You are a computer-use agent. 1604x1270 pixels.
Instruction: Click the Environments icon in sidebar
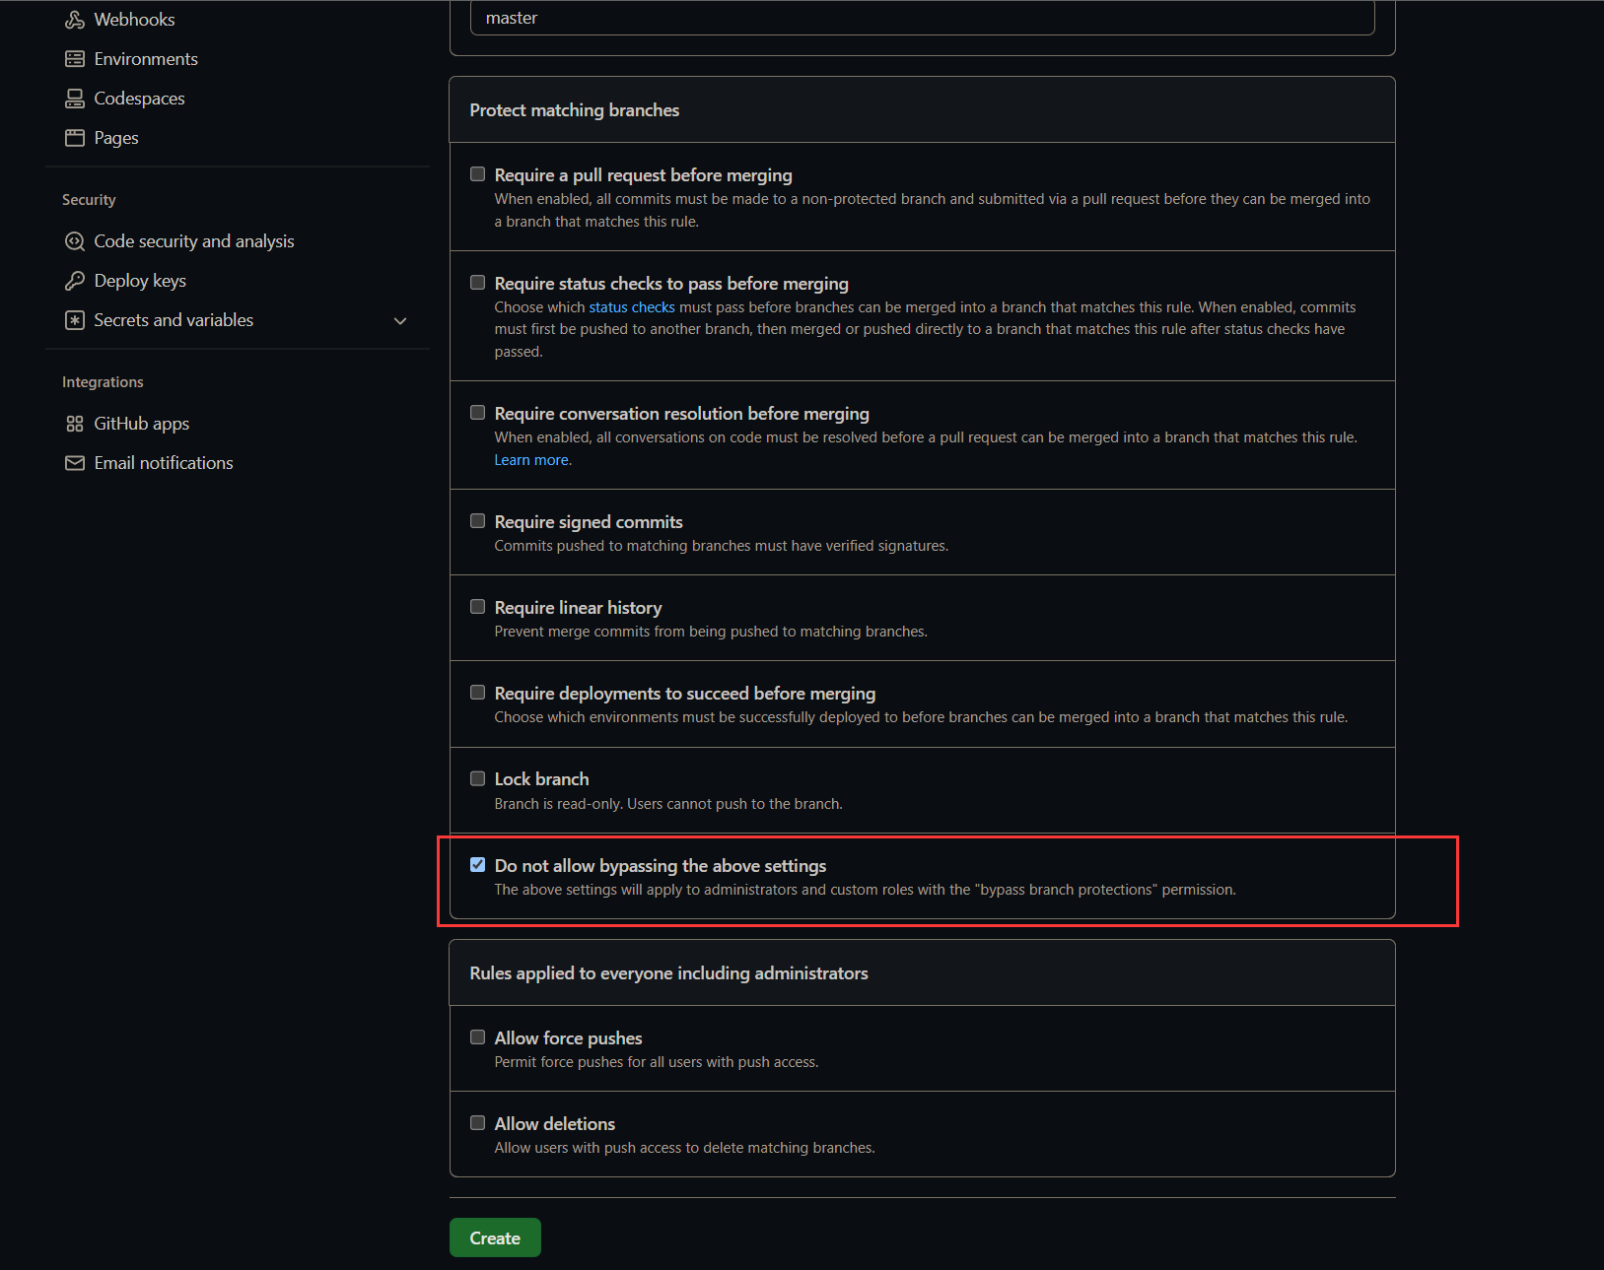75,59
